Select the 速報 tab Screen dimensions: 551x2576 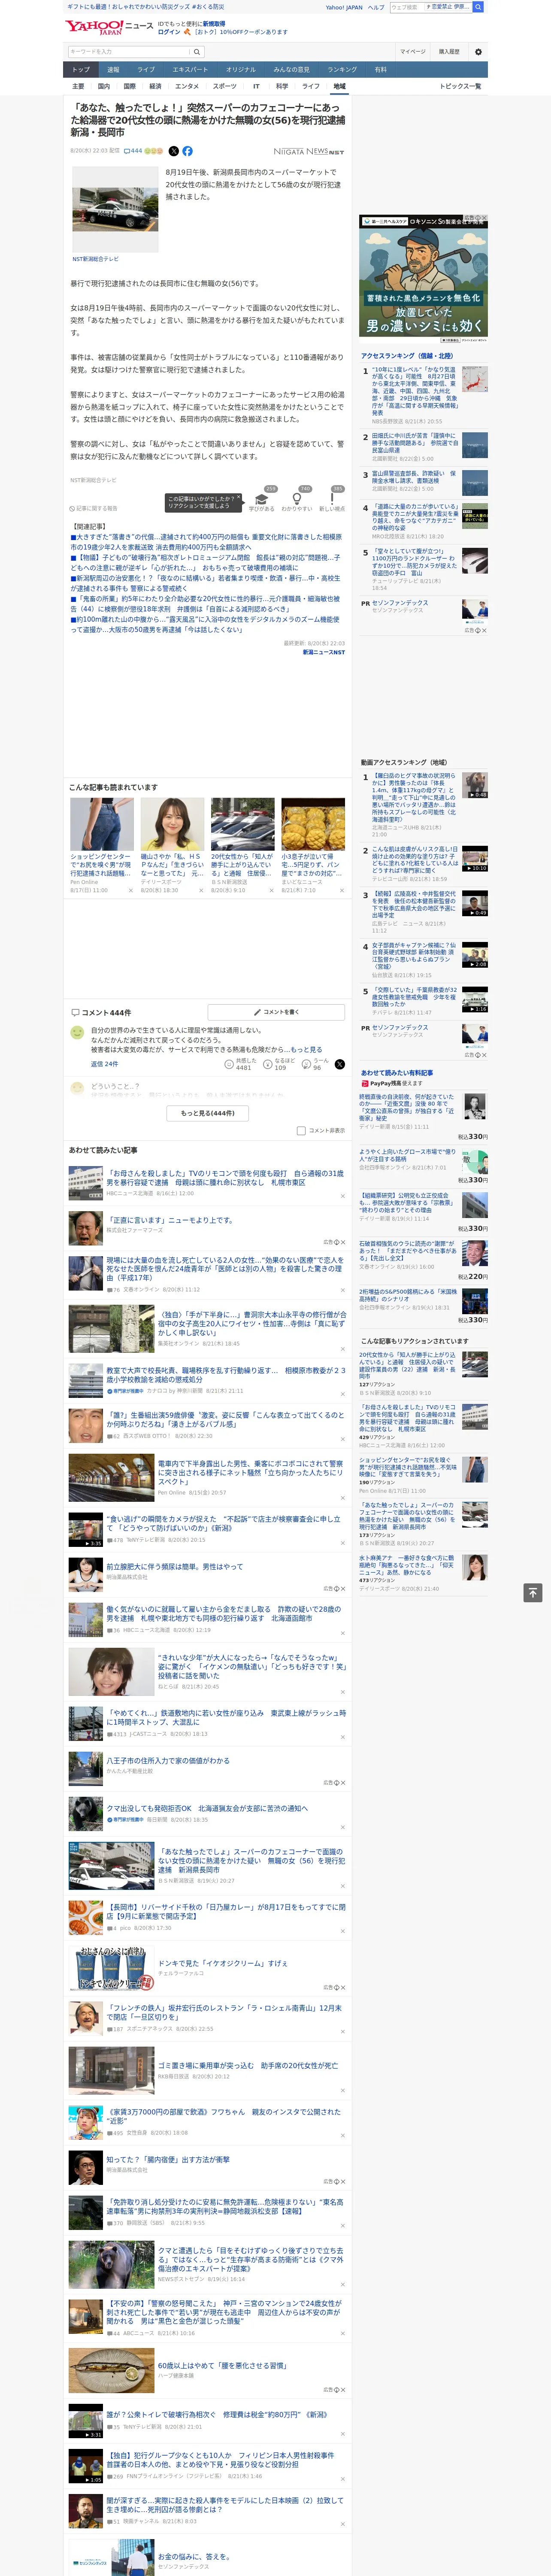113,70
